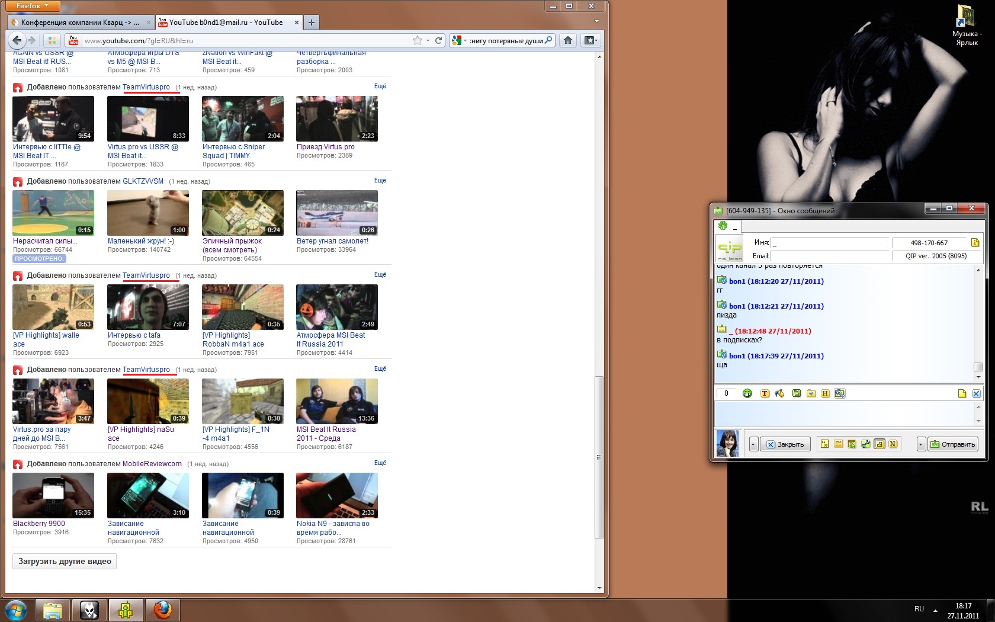Open the Firefox bookmarks menu button
995x622 pixels.
click(591, 40)
